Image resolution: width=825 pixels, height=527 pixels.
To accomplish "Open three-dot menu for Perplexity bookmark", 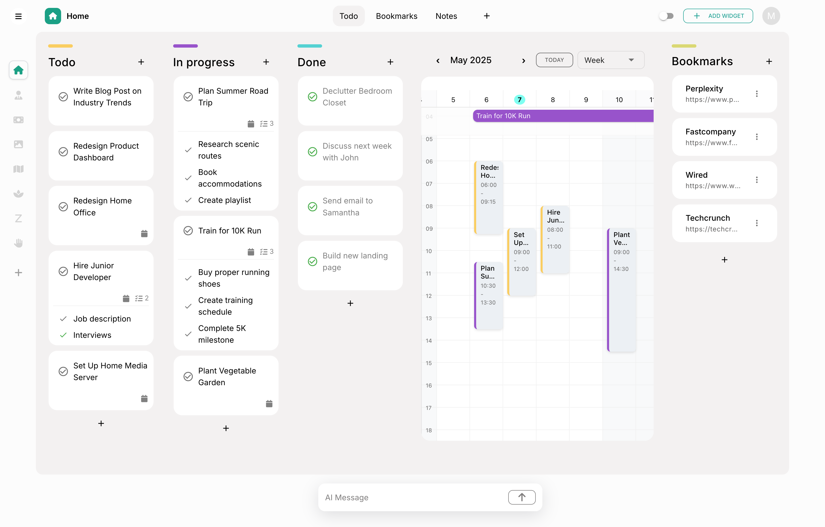I will pyautogui.click(x=757, y=94).
